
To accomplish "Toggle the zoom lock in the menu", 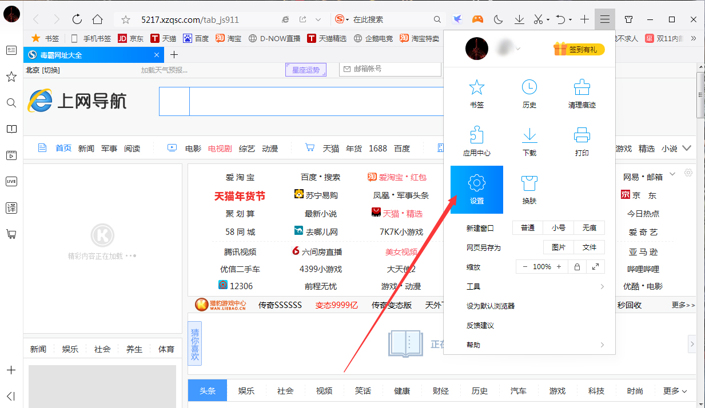I will 576,266.
